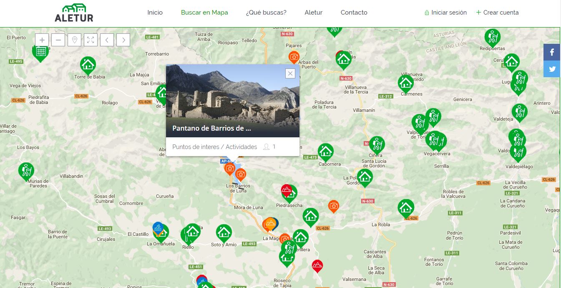561x288 pixels.
Task: Go to next map result arrow
Action: 123,40
